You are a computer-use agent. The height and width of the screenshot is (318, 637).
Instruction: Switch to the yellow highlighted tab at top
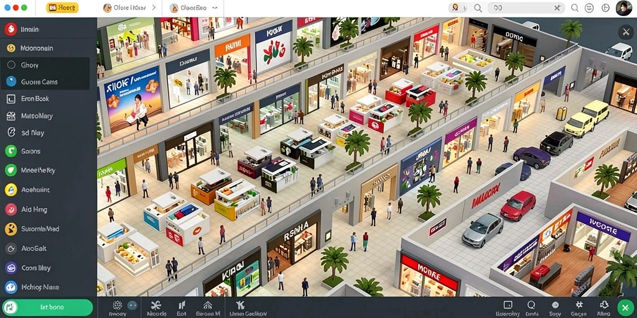click(x=62, y=7)
